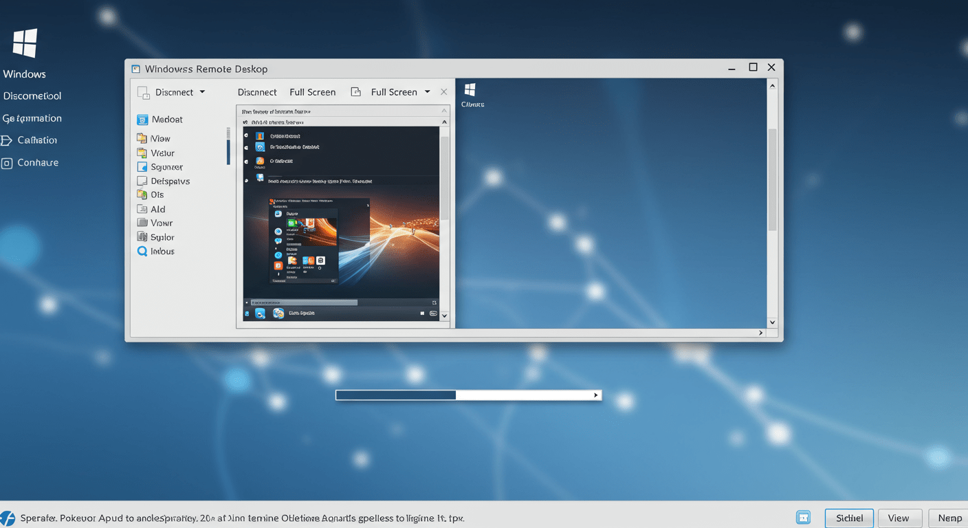
Task: Click the folder icon next to 'Mow'
Action: coord(142,138)
